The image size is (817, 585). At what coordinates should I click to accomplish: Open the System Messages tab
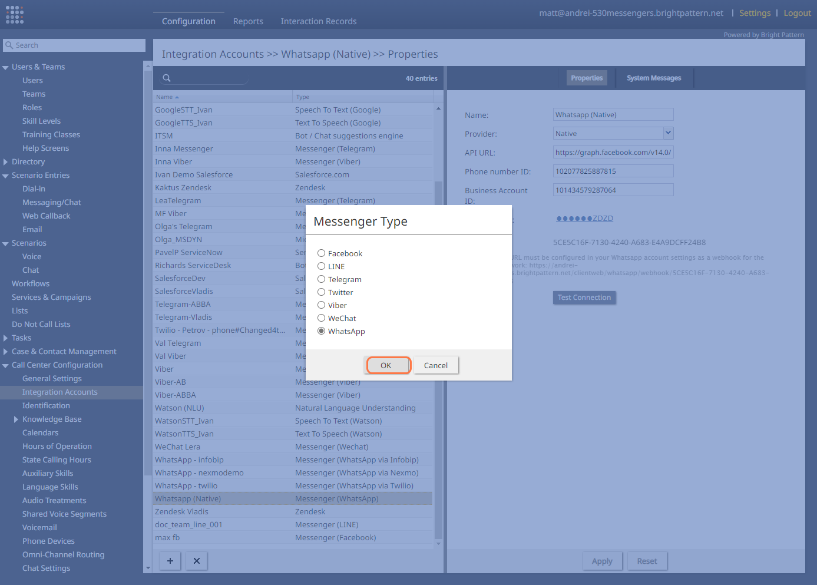(x=654, y=78)
